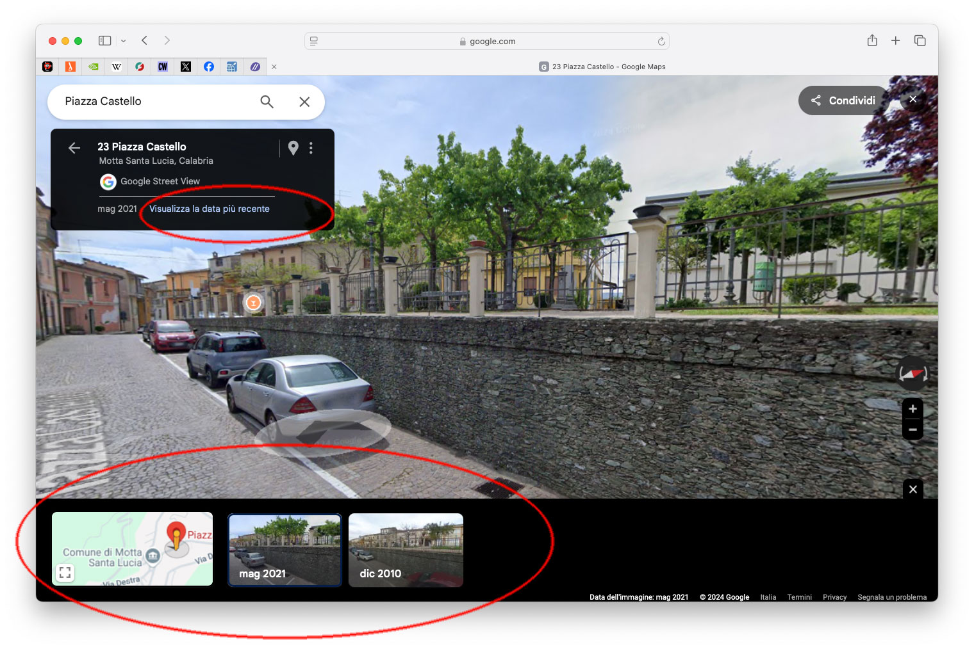Open the first pinned tab with red-black icon
The height and width of the screenshot is (649, 974).
pyautogui.click(x=47, y=67)
